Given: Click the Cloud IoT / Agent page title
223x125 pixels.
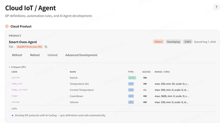Looking at the screenshot, I should click(x=30, y=8).
